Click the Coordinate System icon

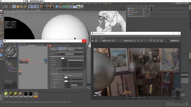[41, 7]
